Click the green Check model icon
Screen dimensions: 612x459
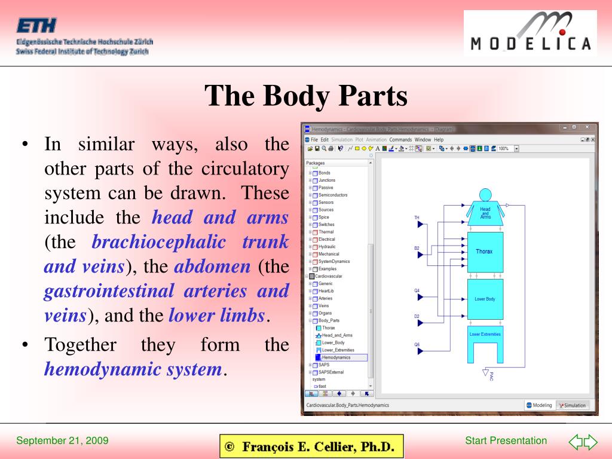coord(429,148)
